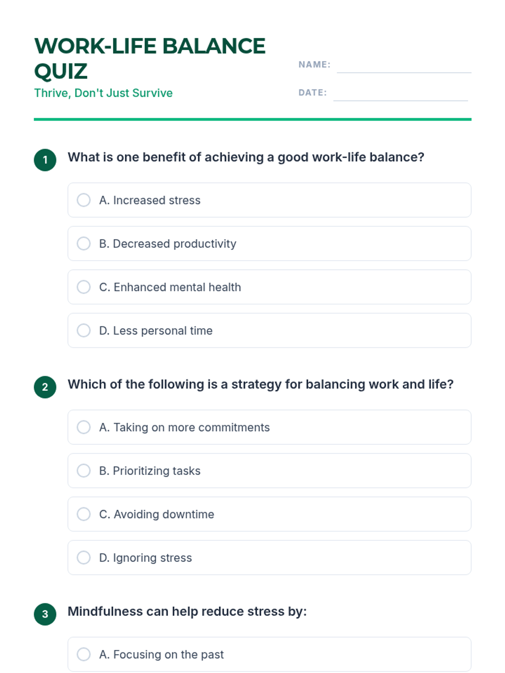Viewport: 505px width, 673px height.
Task: Click the question about balancing strategy
Action: pyautogui.click(x=260, y=384)
